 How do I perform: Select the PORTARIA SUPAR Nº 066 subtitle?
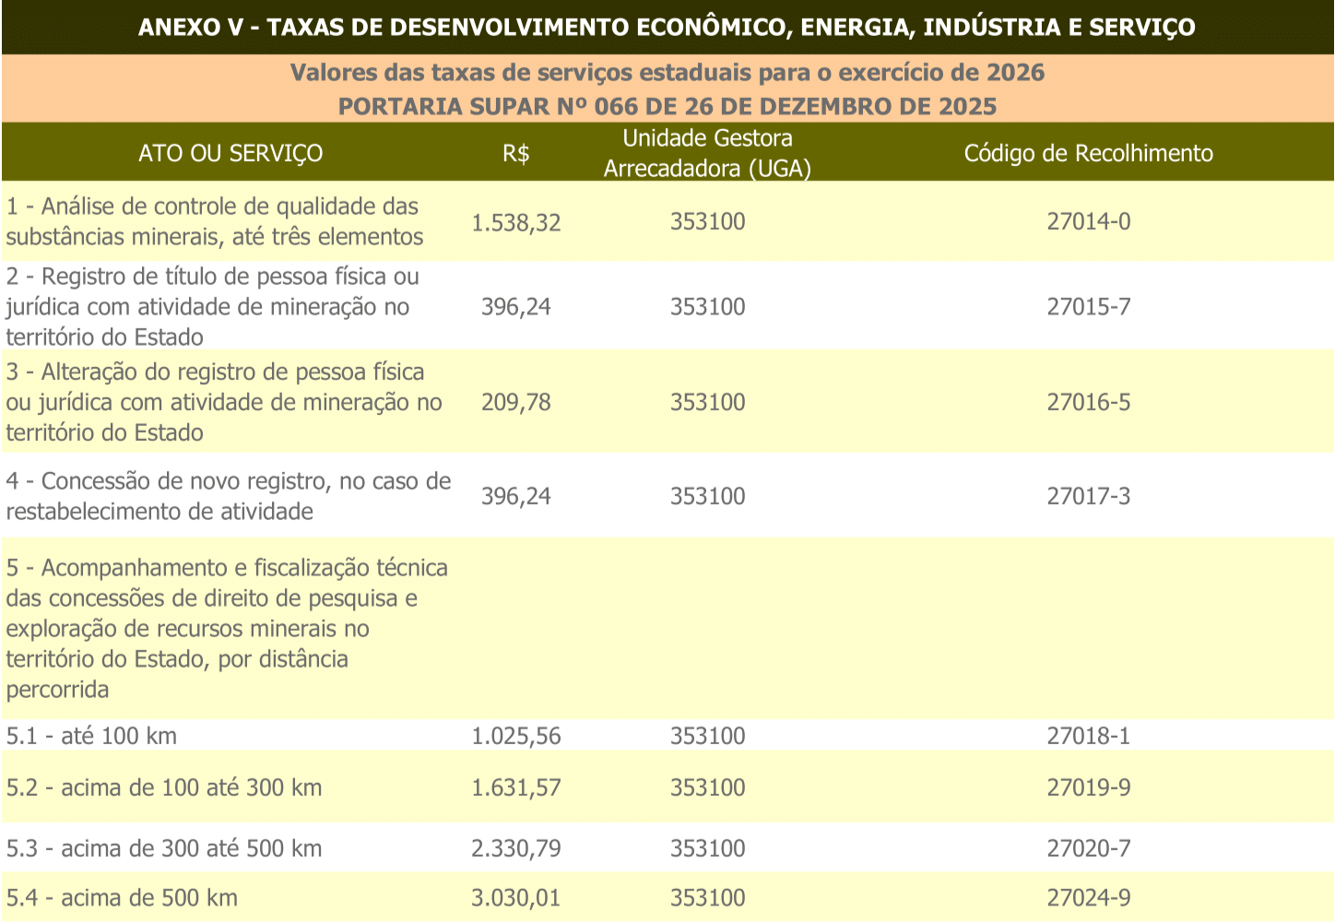[667, 106]
